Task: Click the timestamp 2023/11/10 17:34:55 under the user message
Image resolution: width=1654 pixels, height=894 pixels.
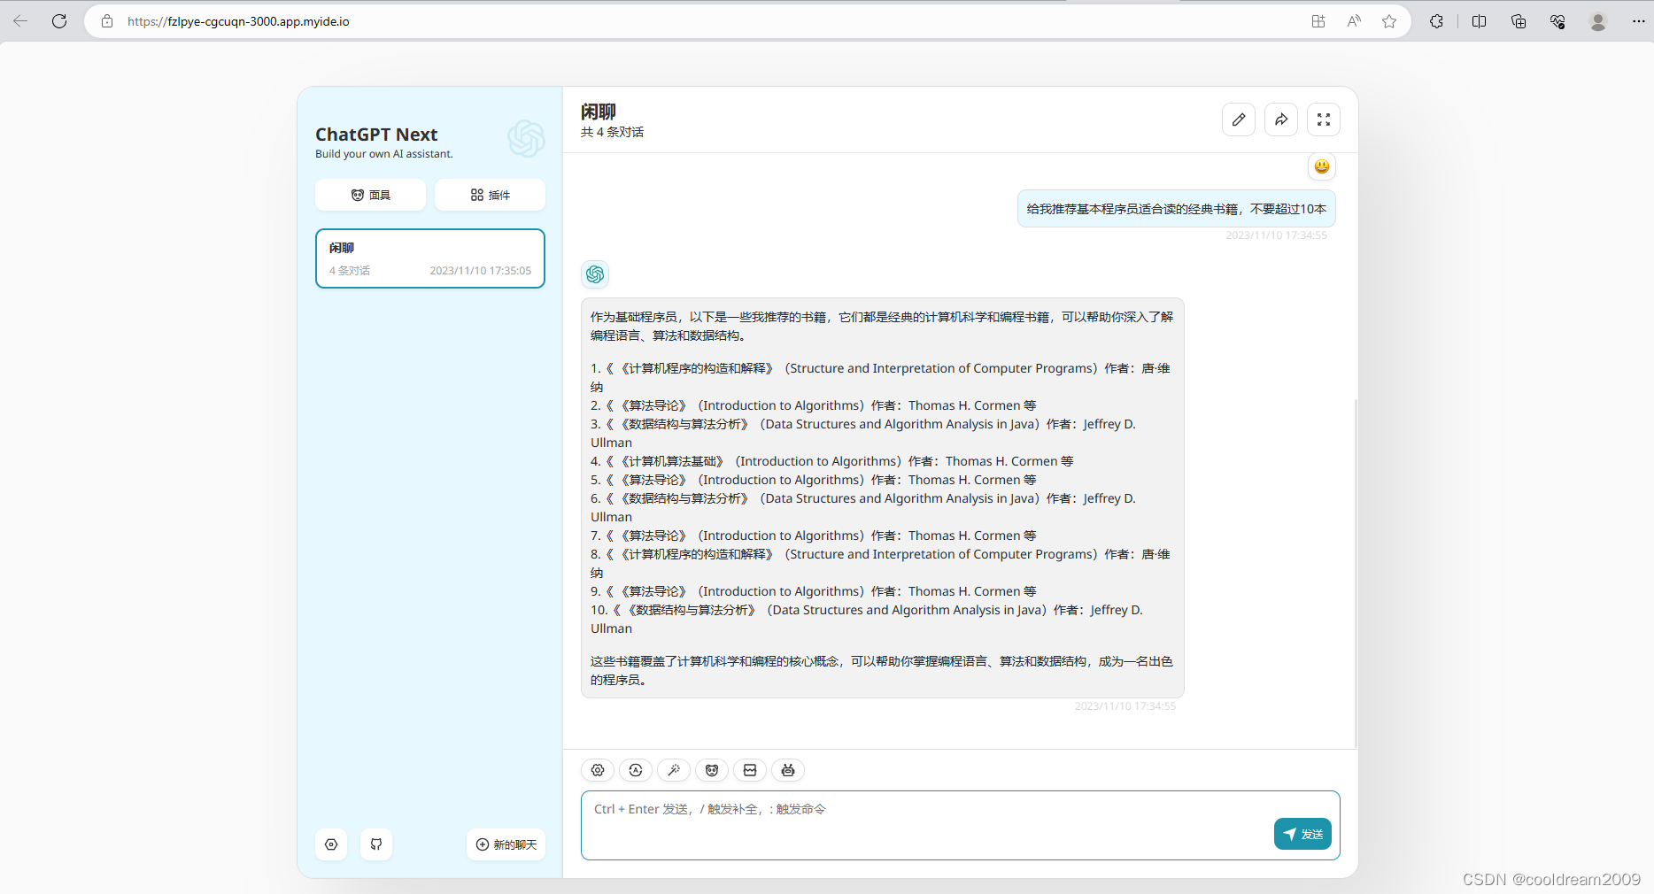Action: coord(1276,235)
